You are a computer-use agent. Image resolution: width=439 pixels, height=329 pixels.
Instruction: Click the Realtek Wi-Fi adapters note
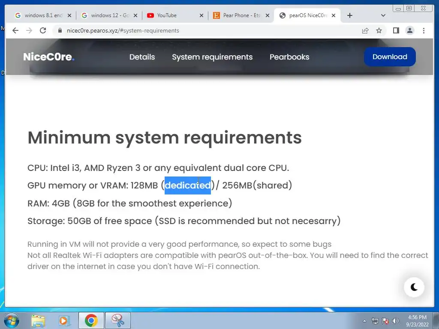click(228, 261)
